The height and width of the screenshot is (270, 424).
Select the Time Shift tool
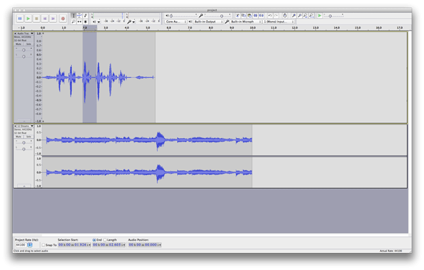tap(79, 22)
